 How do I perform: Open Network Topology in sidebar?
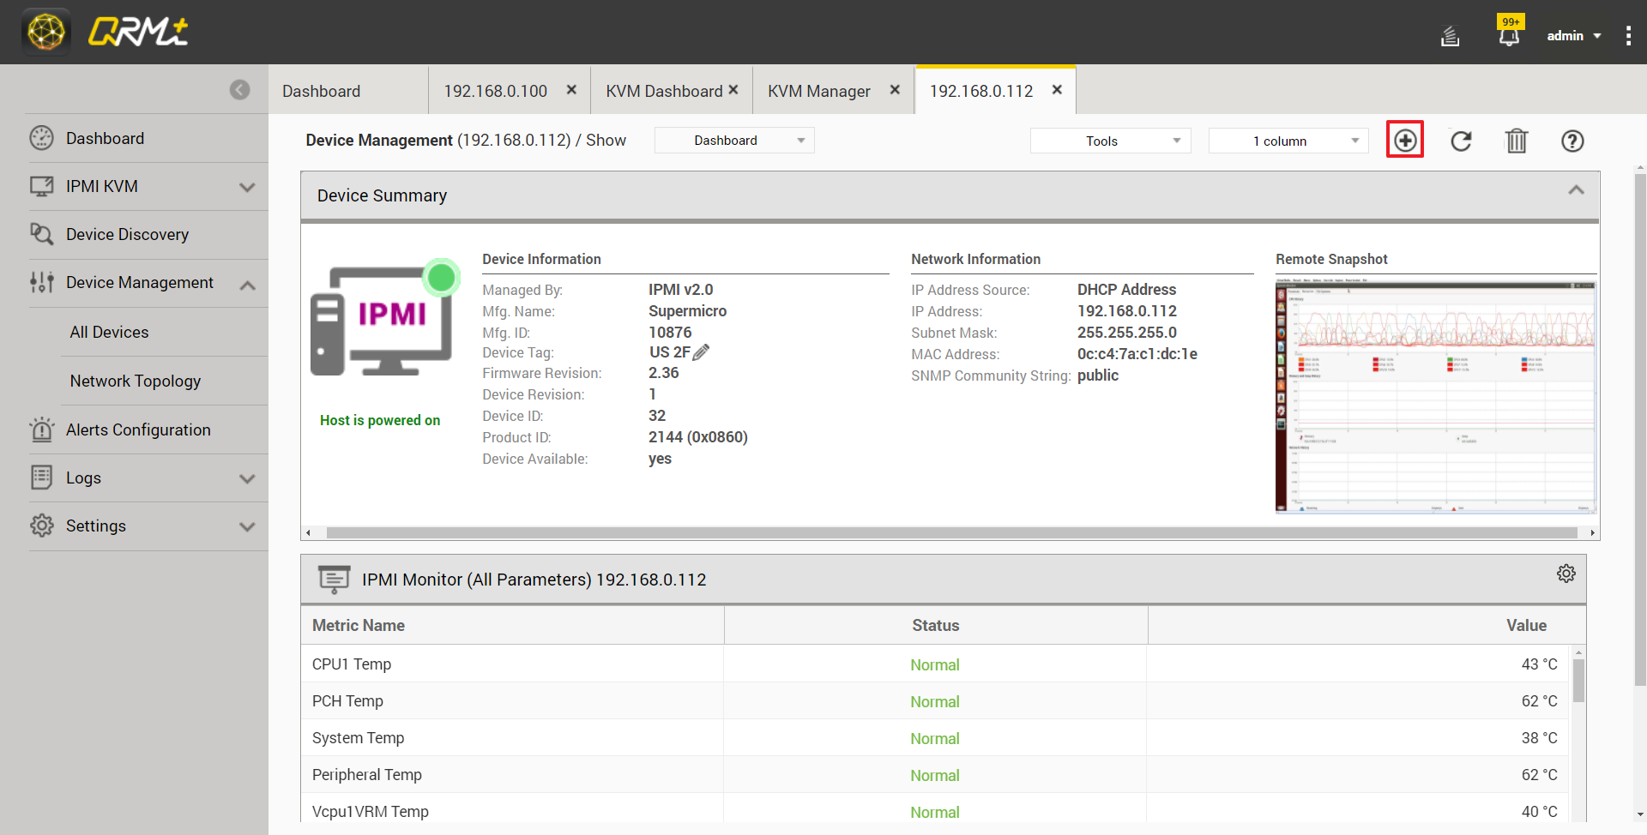[x=135, y=381]
